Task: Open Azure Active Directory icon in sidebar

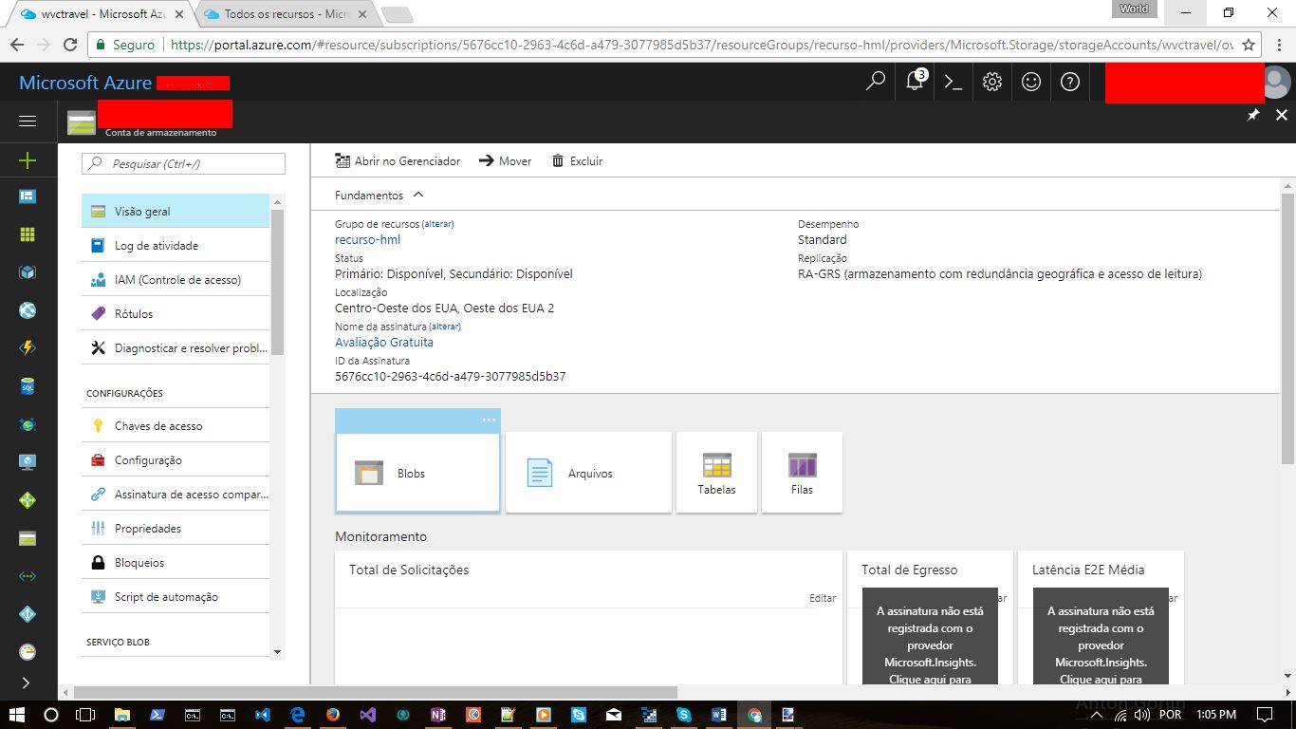Action: (x=28, y=614)
